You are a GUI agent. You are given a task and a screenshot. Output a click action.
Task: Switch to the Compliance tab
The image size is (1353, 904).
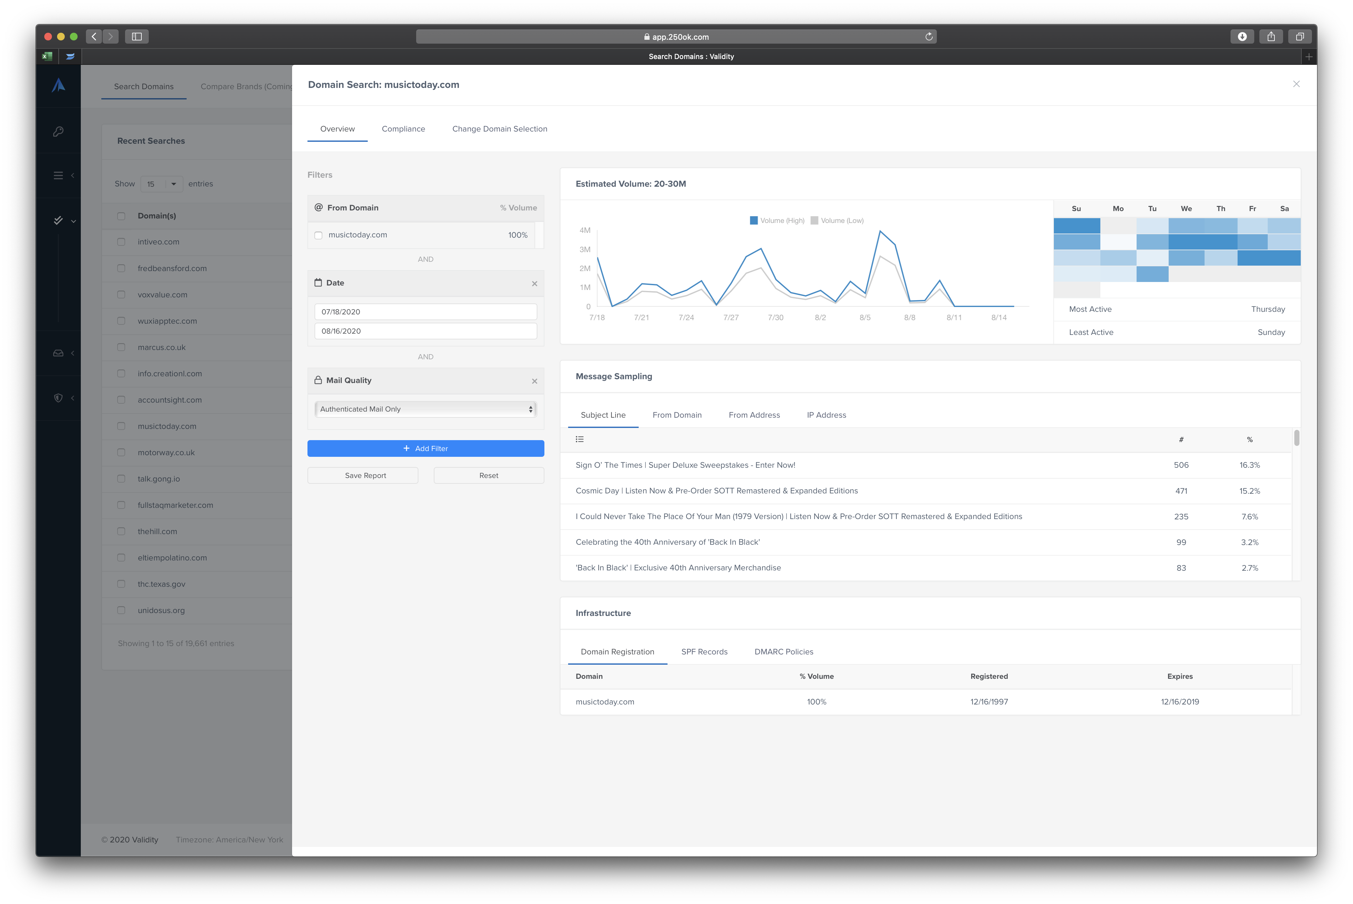403,129
